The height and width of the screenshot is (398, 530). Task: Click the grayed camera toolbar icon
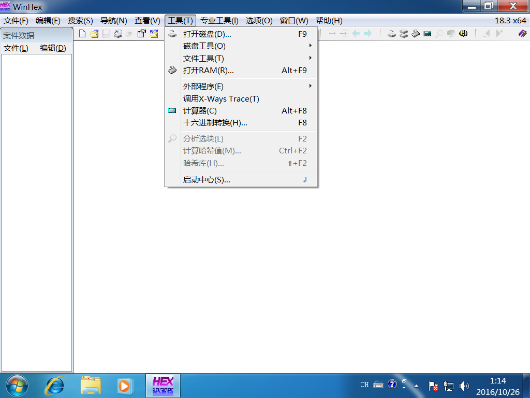[x=451, y=34]
